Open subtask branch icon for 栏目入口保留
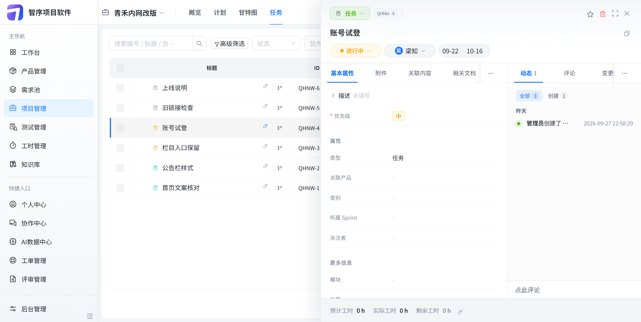The width and height of the screenshot is (641, 322). point(280,148)
